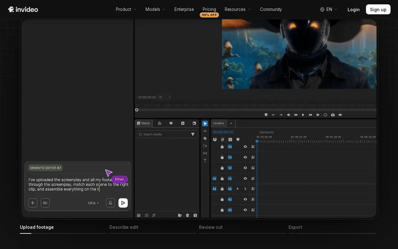Click the go to in-point icon

[x=273, y=115]
